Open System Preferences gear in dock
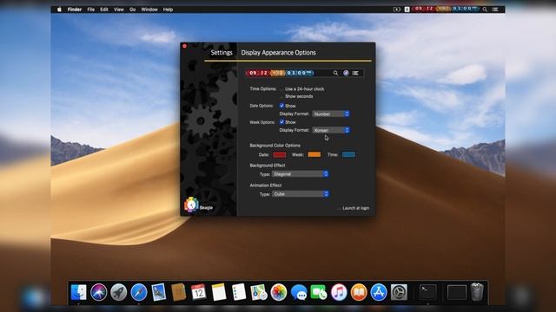556x312 pixels. click(x=399, y=293)
